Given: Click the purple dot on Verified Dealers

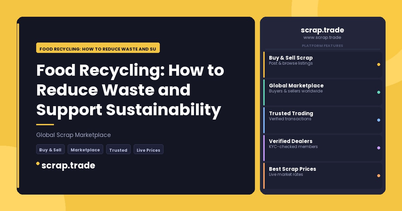Looking at the screenshot, I should [379, 148].
